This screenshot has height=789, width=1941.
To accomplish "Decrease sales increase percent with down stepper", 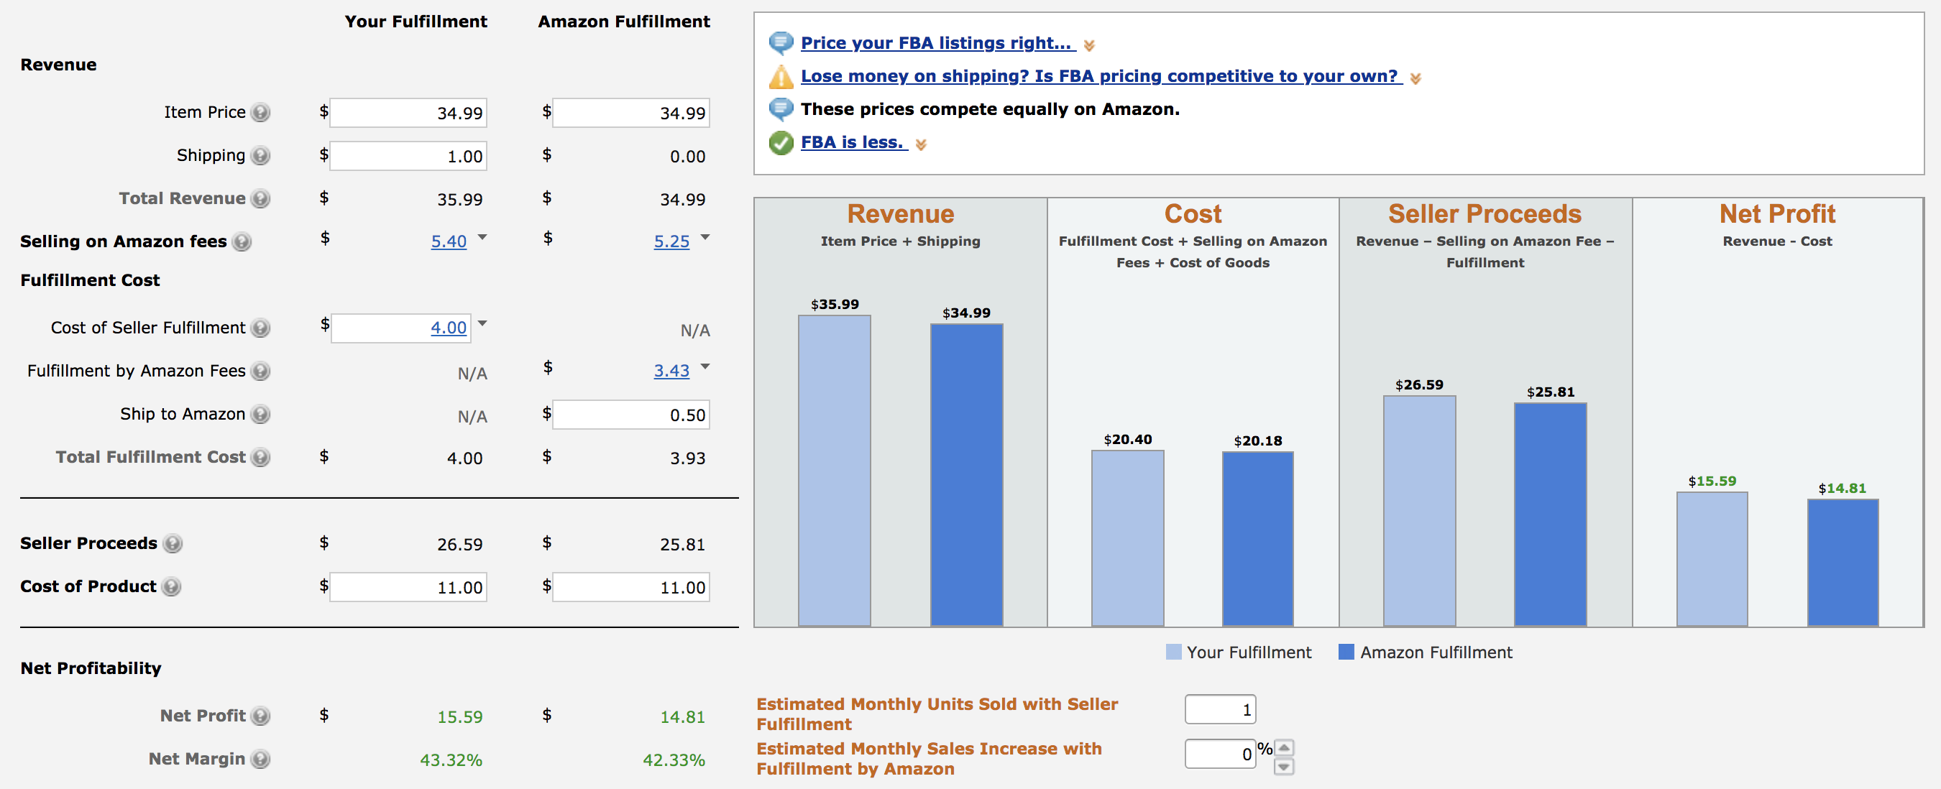I will [1284, 767].
